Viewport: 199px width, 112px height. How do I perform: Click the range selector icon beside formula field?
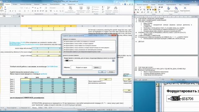point(113,61)
